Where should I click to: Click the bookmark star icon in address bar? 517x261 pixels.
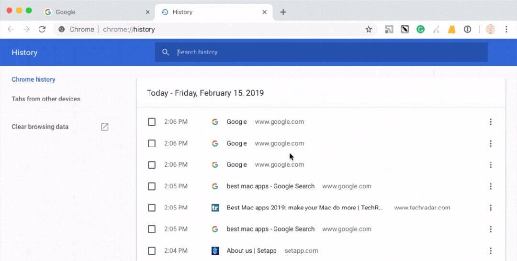[x=369, y=29]
